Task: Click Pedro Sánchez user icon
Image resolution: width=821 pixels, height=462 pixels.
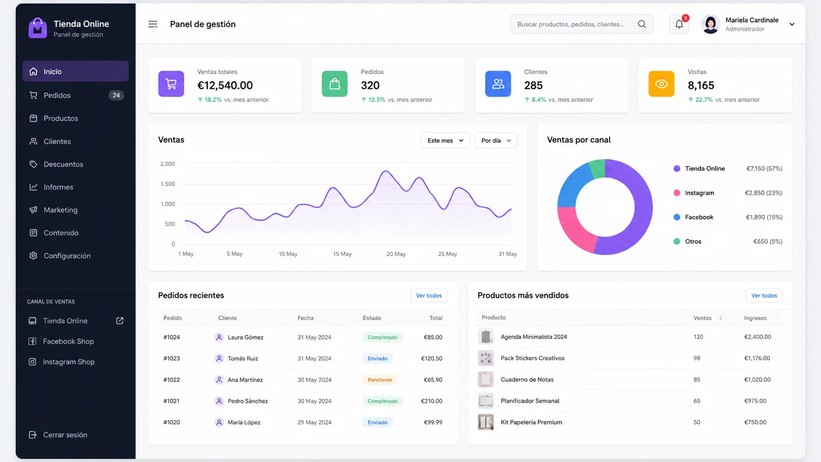Action: (219, 401)
